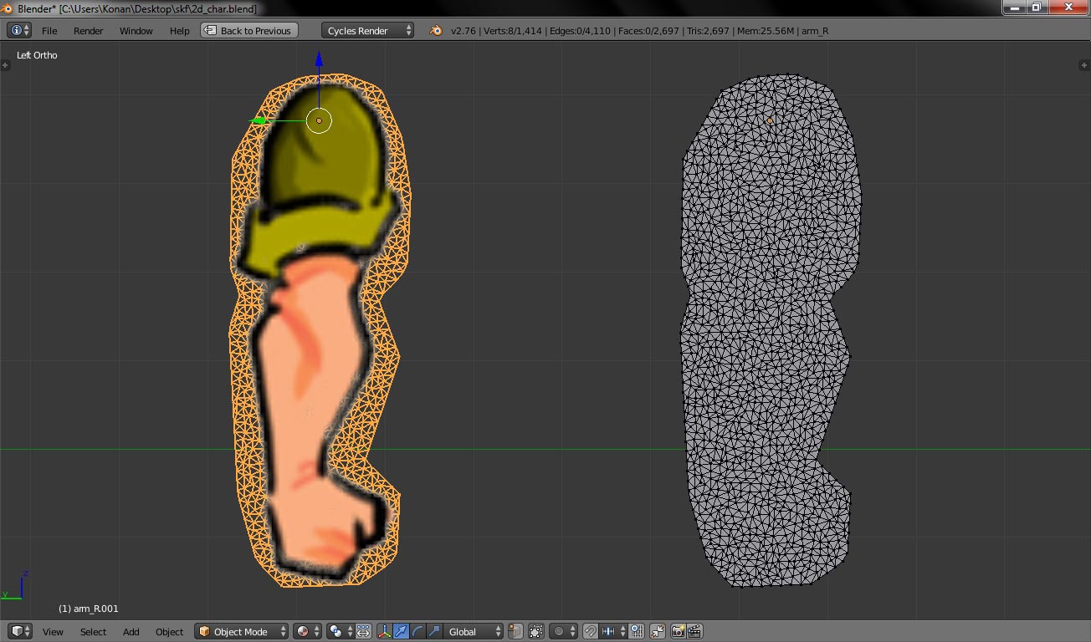Open the Window menu
The image size is (1091, 642).
pyautogui.click(x=136, y=30)
